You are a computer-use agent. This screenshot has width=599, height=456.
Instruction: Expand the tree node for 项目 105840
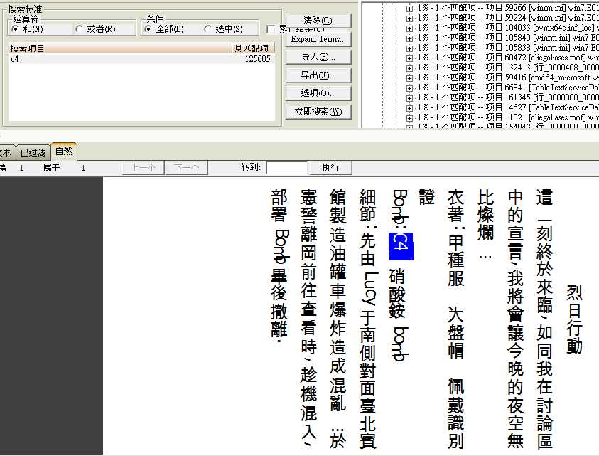click(x=409, y=38)
